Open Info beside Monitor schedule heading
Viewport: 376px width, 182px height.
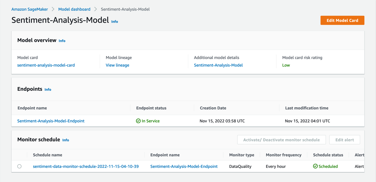coord(66,140)
